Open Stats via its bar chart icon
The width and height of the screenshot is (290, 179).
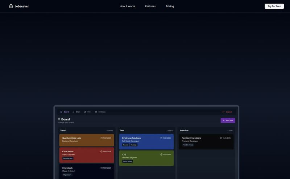coord(74,112)
